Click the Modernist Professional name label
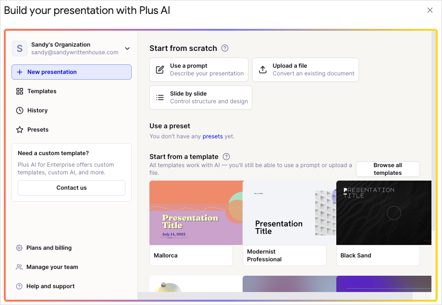 click(264, 256)
